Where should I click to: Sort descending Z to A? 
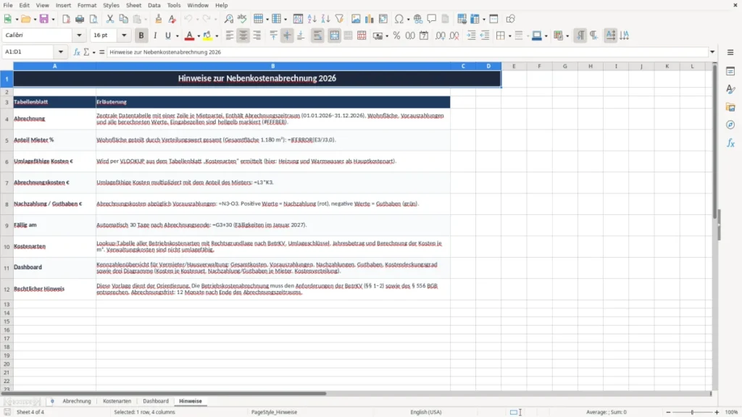click(325, 19)
